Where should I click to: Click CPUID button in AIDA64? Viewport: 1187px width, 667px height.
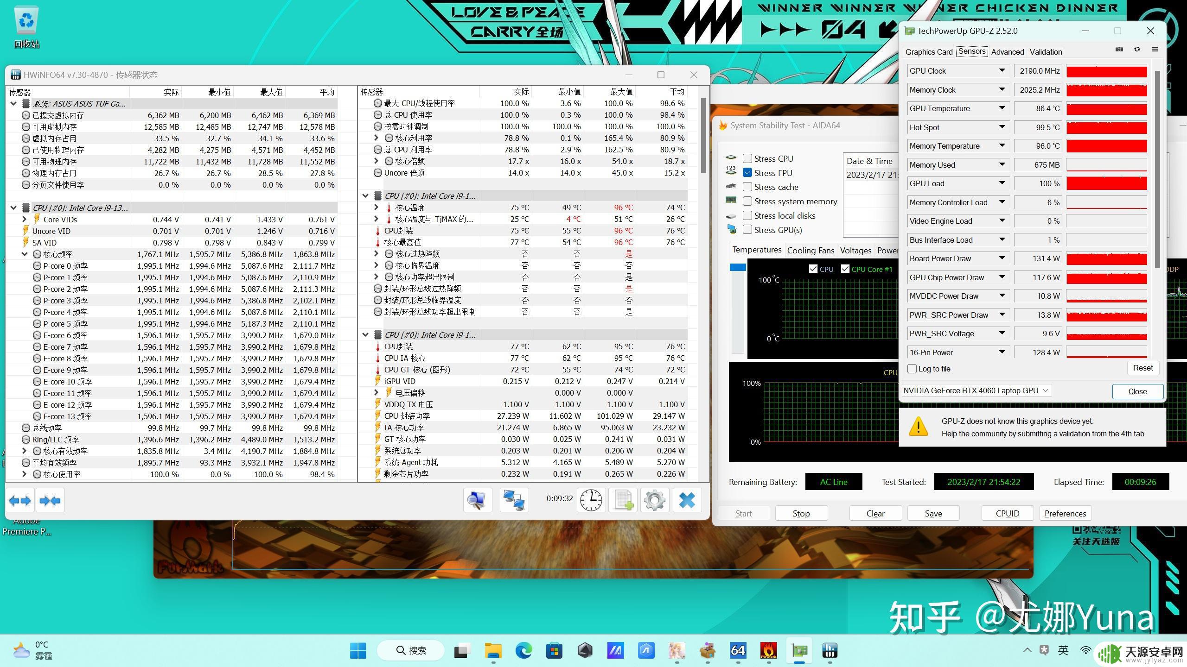pyautogui.click(x=1007, y=513)
